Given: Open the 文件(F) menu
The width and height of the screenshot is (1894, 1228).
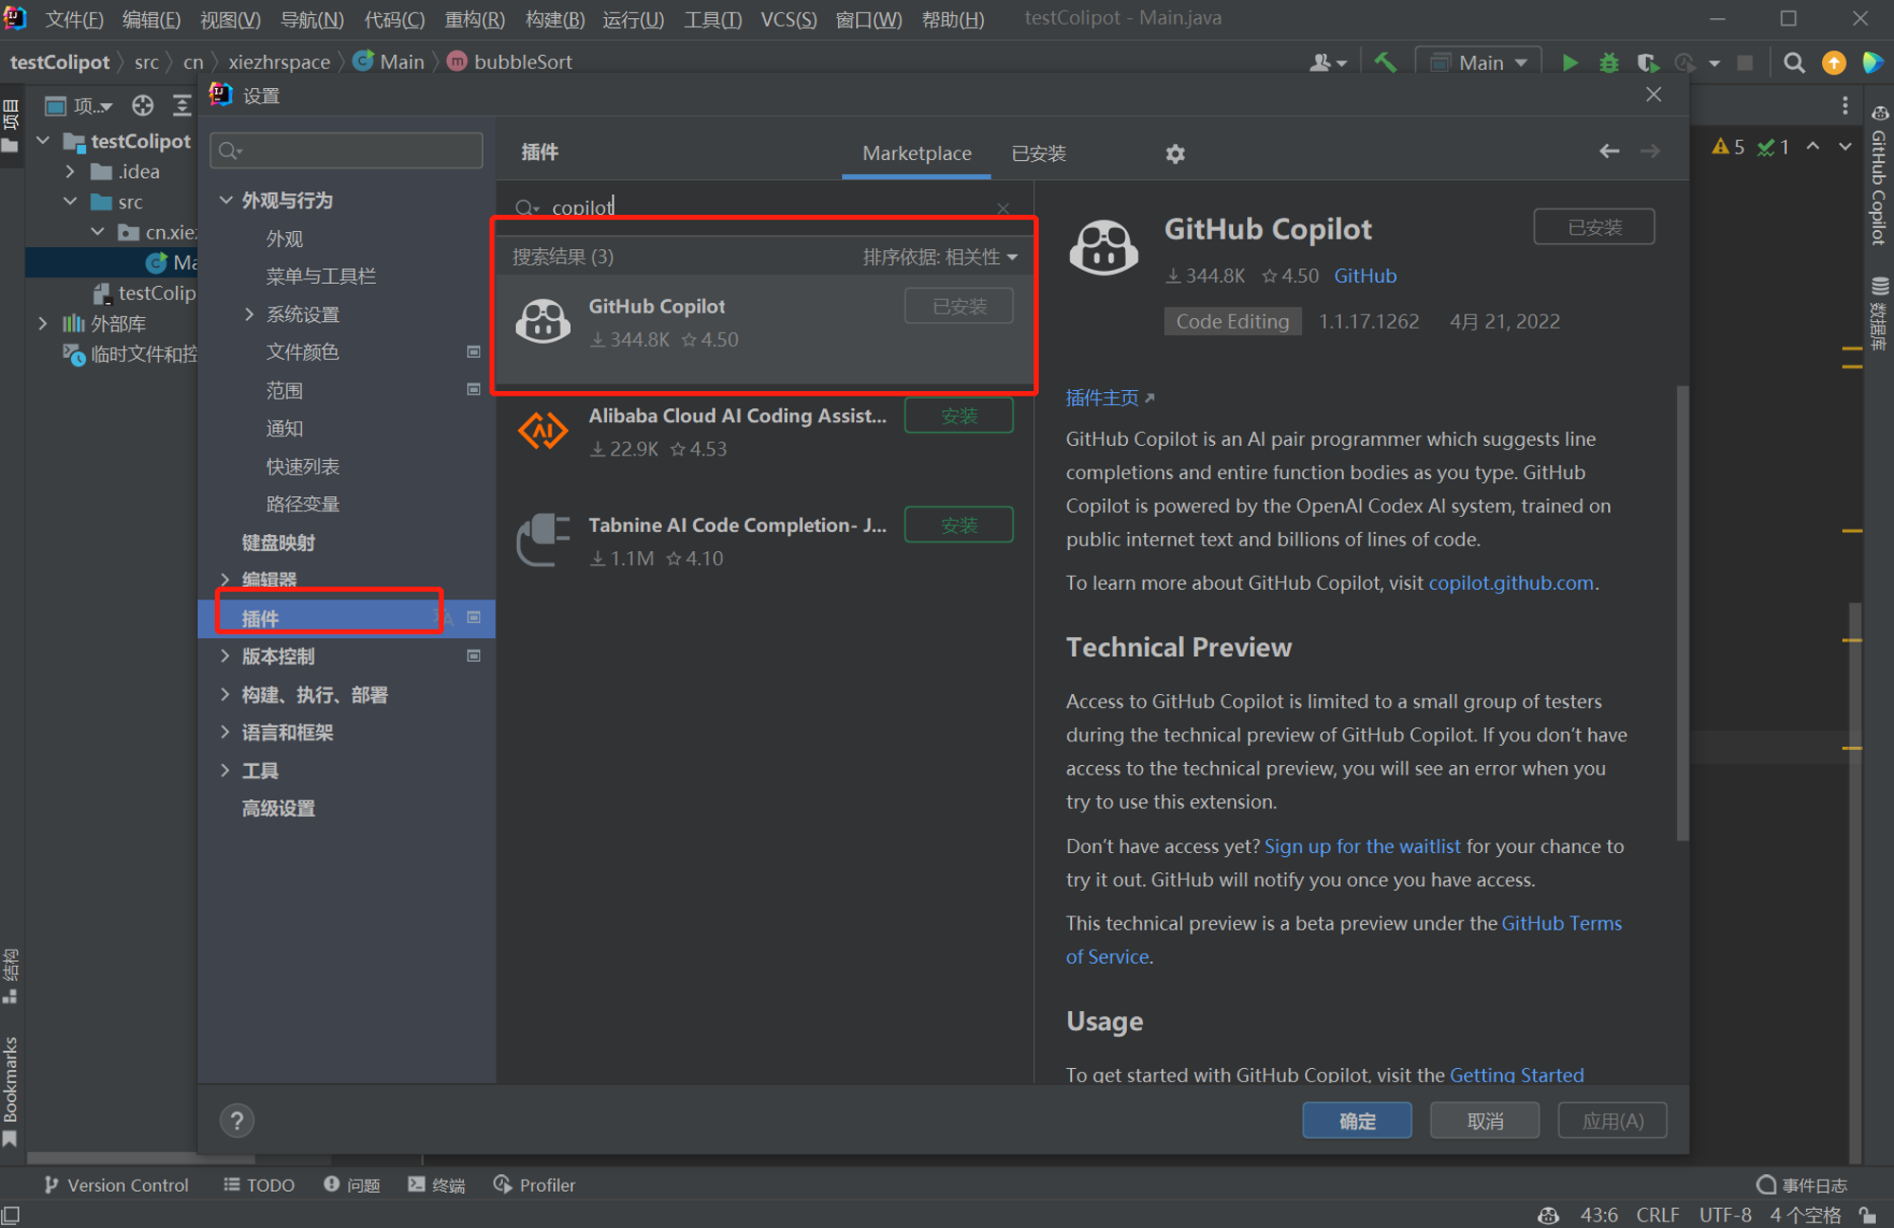Looking at the screenshot, I should tap(74, 19).
